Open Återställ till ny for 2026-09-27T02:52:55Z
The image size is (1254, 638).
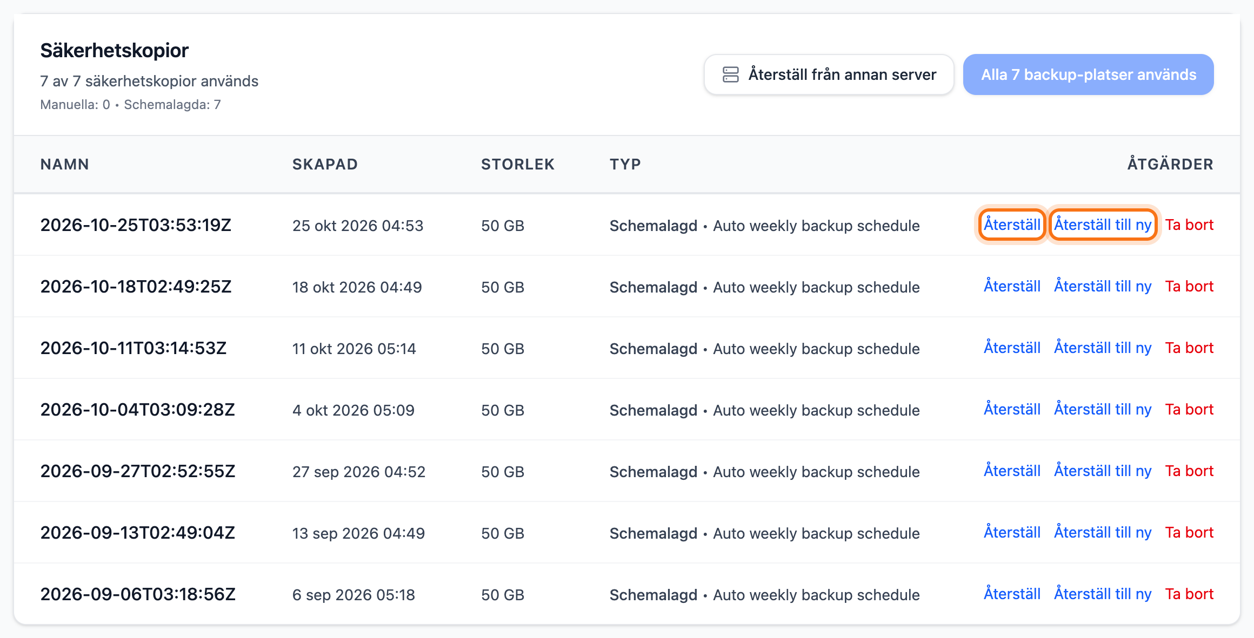[x=1103, y=471]
